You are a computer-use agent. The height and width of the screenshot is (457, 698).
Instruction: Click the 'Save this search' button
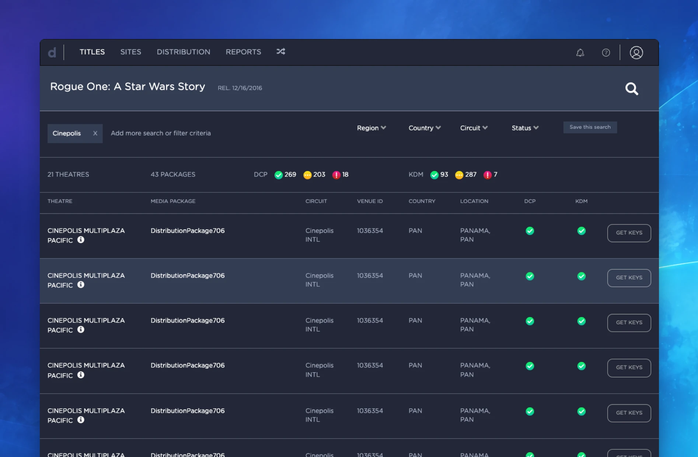click(590, 127)
